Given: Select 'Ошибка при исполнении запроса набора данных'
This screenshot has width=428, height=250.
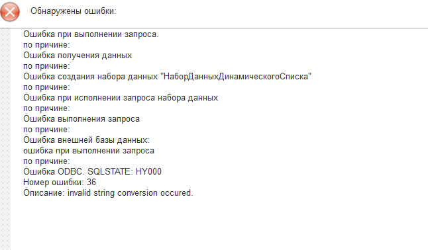Looking at the screenshot, I should 121,98.
